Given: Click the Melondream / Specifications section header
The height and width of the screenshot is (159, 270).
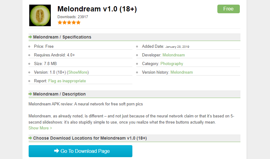Looking at the screenshot, I should coord(62,37).
